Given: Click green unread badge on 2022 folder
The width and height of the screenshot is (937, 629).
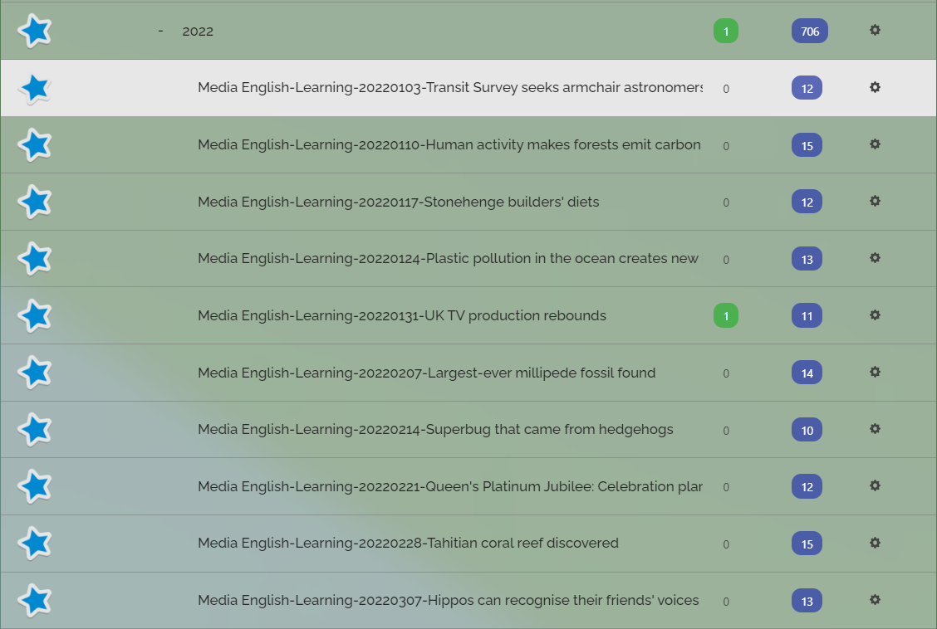Looking at the screenshot, I should (726, 31).
